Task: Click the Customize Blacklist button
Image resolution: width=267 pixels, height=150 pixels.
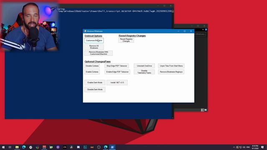Action: [94, 40]
